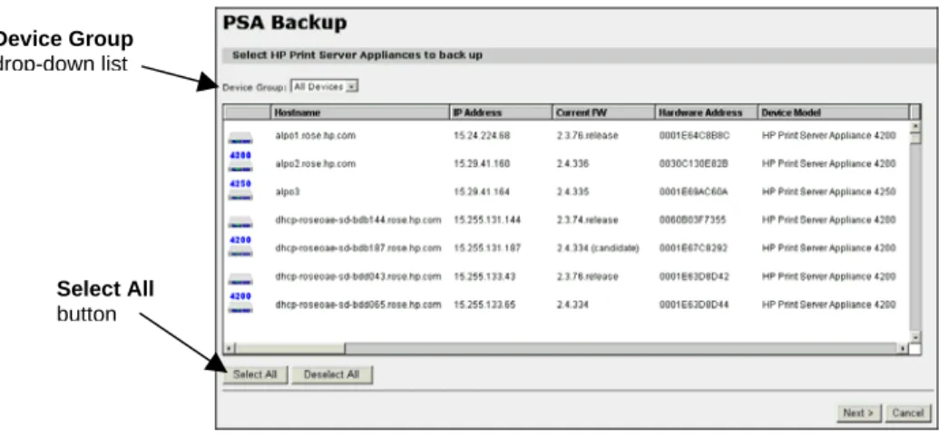This screenshot has height=446, width=939.
Task: Click IP address 15.29.41.160
Action: pyautogui.click(x=482, y=164)
